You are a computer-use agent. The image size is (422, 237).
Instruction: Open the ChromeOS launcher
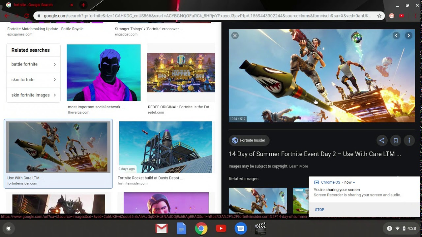9,228
